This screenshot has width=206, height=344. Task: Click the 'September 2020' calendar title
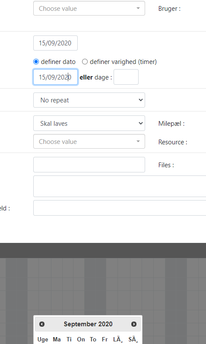[88, 324]
